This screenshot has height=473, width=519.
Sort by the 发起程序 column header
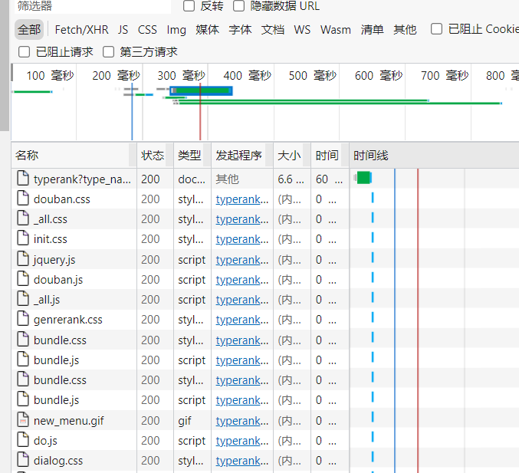[242, 156]
